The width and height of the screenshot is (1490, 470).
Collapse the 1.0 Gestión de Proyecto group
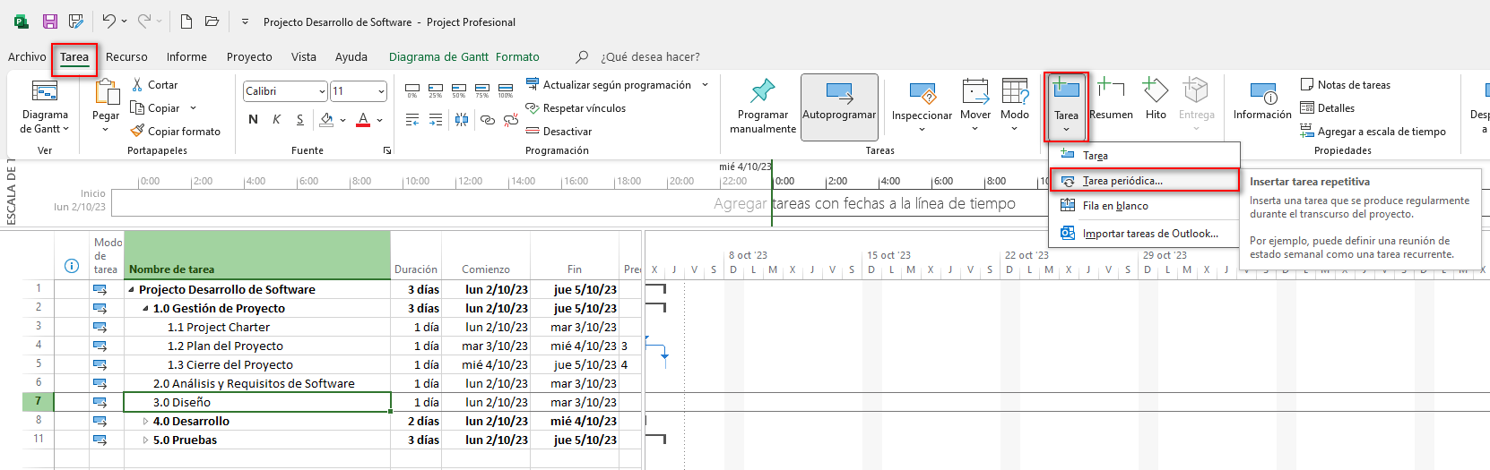[146, 309]
